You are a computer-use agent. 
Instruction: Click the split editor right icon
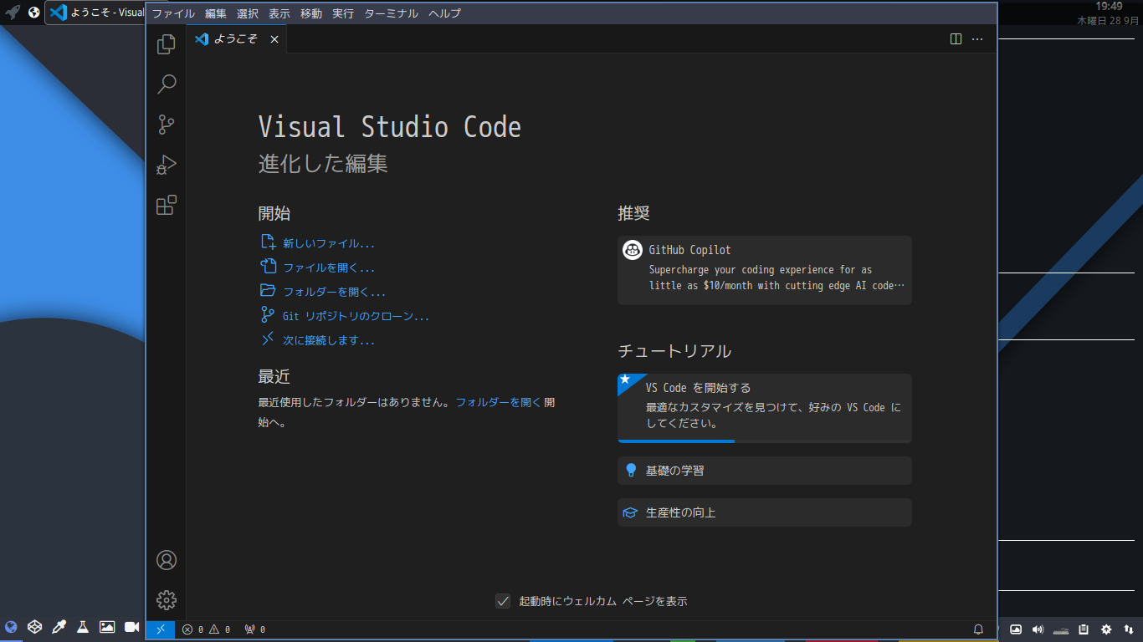pyautogui.click(x=956, y=39)
